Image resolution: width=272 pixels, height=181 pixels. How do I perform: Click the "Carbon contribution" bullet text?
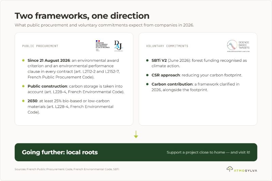195,87
